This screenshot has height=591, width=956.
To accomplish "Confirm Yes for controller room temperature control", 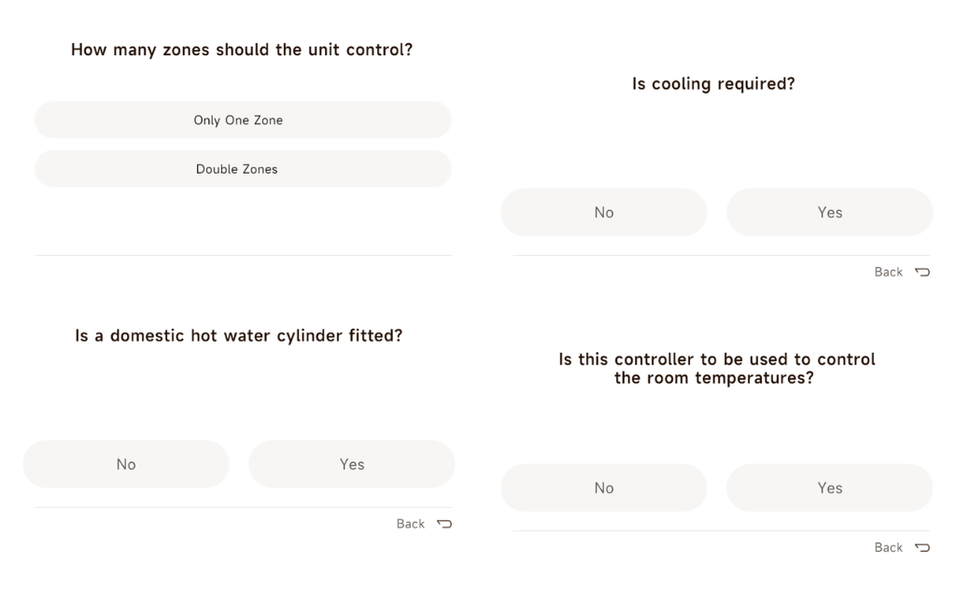I will tap(829, 487).
